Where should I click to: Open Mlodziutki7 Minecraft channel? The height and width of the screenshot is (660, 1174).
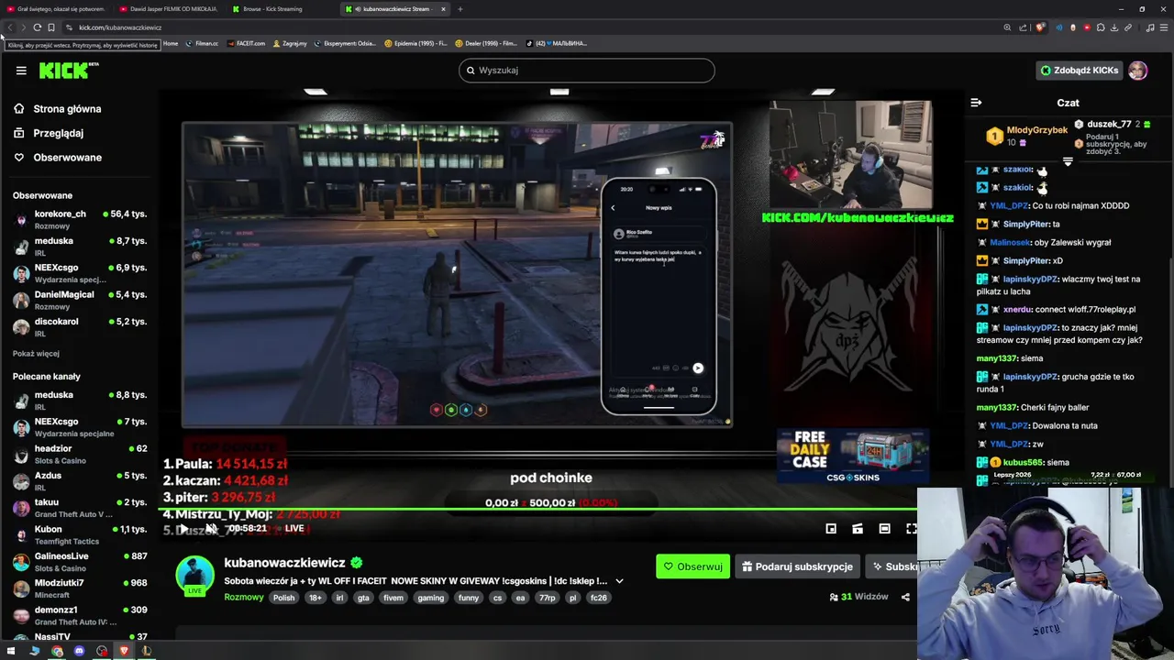79,588
